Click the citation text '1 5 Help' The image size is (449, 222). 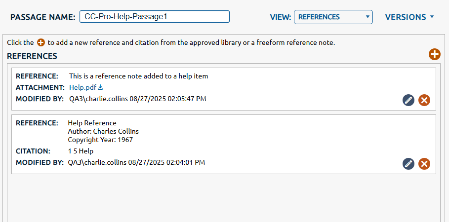[x=81, y=151]
